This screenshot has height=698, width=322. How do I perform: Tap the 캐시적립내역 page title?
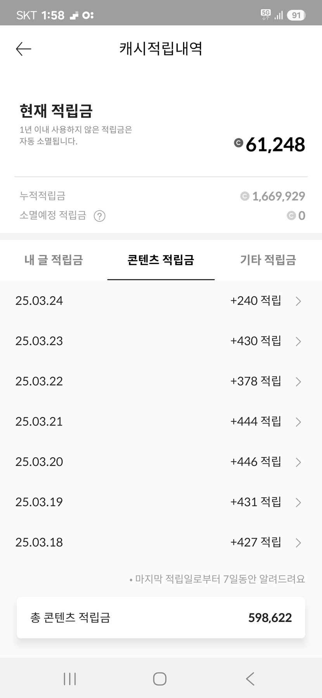(x=161, y=49)
